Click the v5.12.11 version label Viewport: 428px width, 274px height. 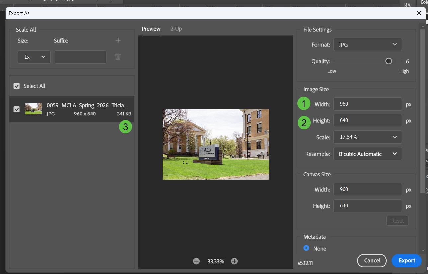(305, 263)
